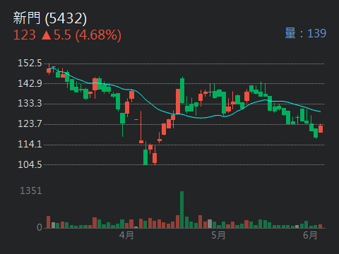This screenshot has width=339, height=254.
Task: Click the last red candlestick on the right
Action: click(321, 129)
